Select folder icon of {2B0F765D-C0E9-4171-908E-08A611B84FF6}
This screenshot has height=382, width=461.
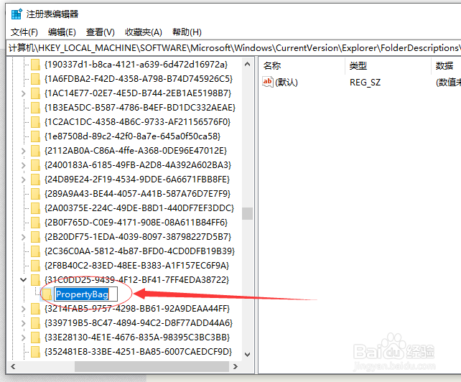36,223
